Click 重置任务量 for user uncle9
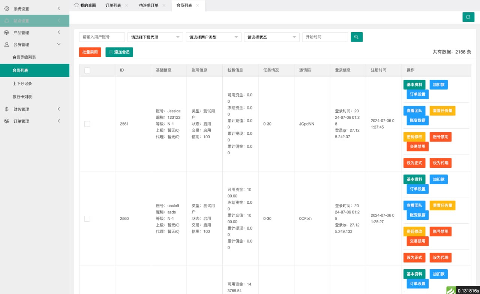480x294 pixels. tap(442, 205)
